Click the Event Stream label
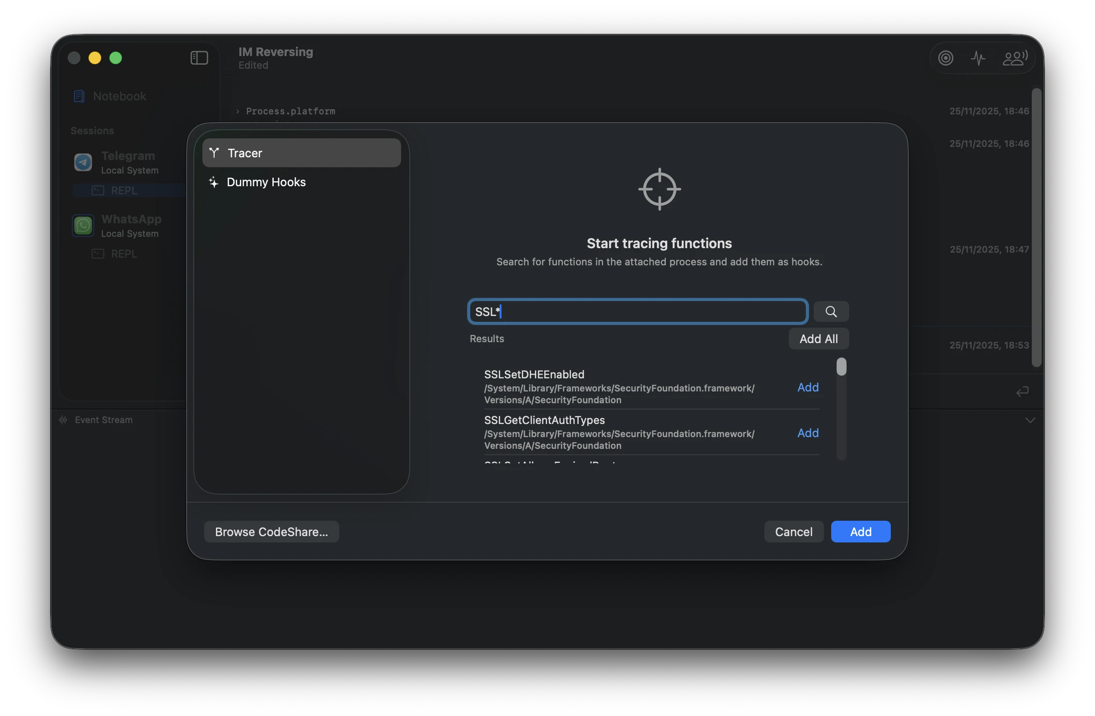Viewport: 1095px width, 716px height. 103,420
